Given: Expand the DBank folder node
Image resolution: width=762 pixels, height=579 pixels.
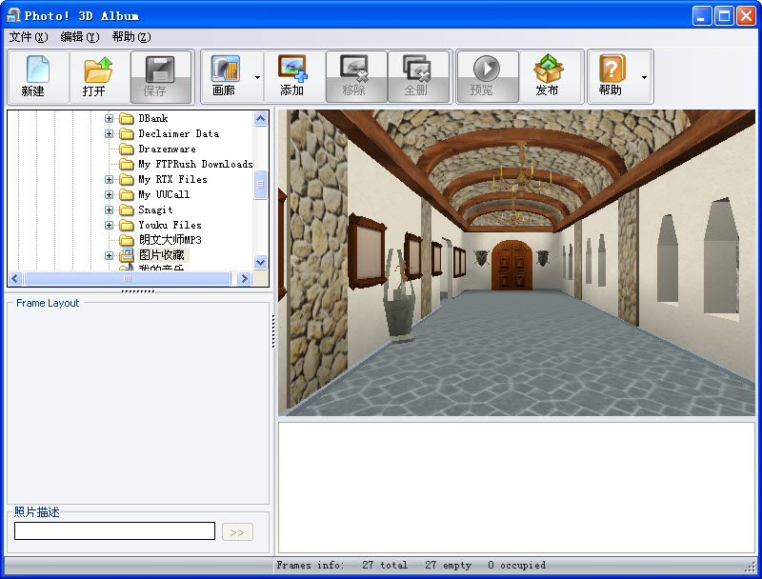Looking at the screenshot, I should tap(109, 118).
